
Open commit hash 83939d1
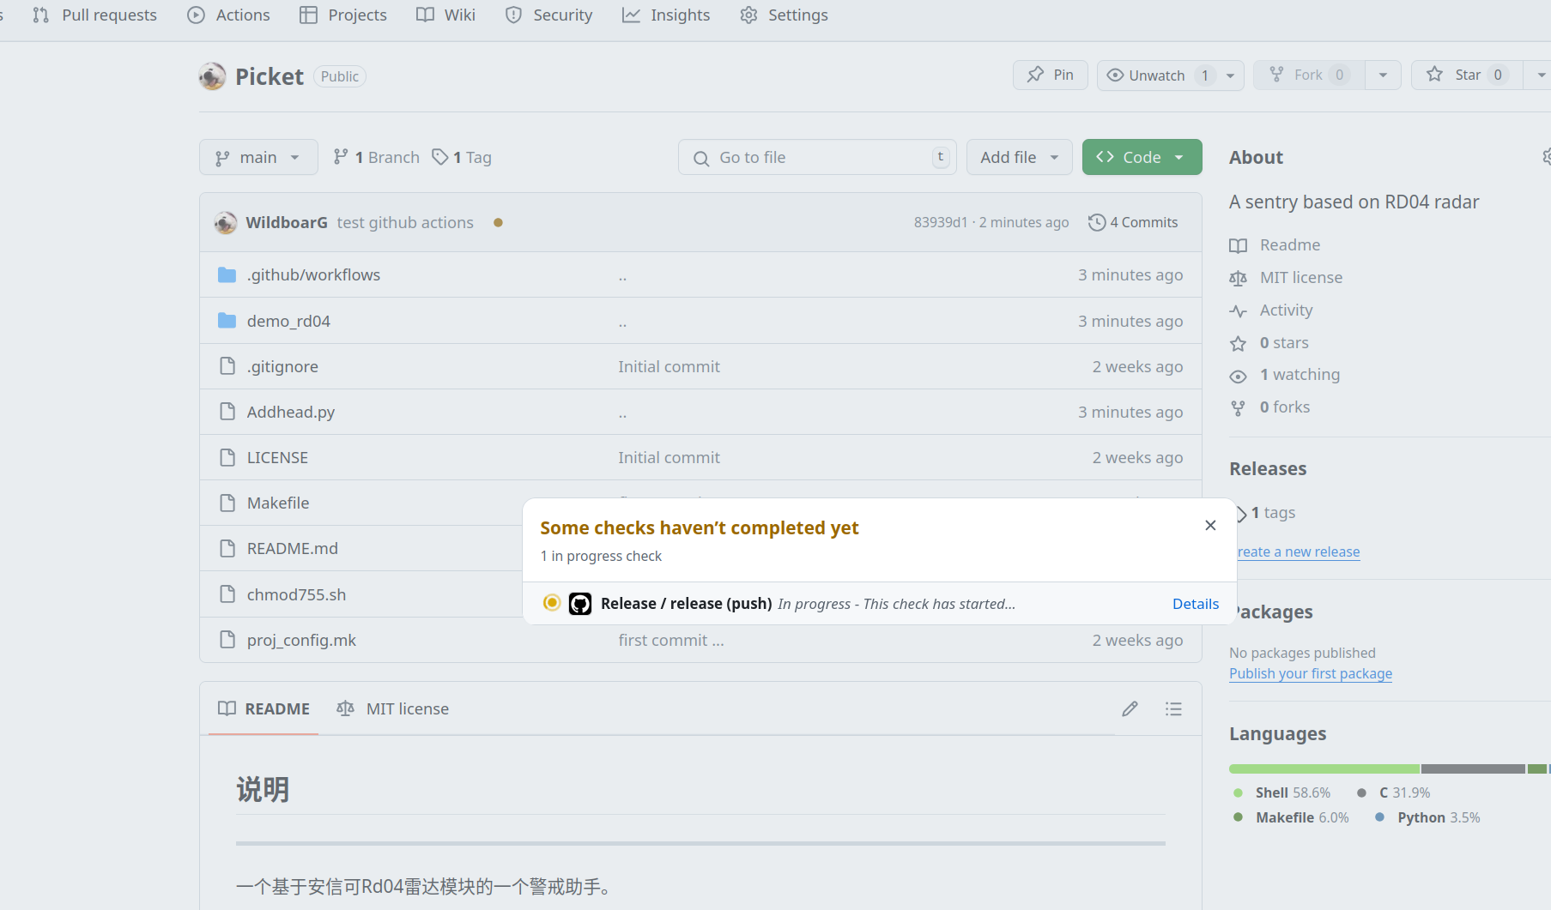tap(941, 222)
